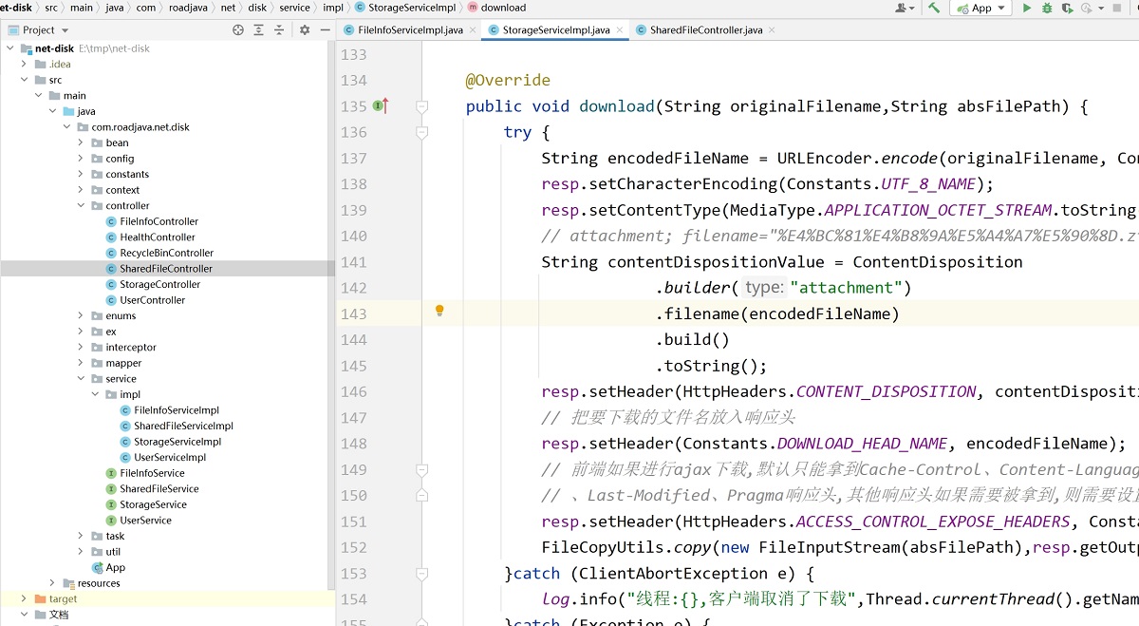Expand the orange target folder
This screenshot has height=626, width=1139.
(24, 598)
